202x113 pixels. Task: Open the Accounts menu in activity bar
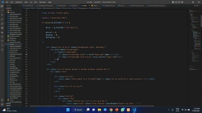tap(2, 100)
